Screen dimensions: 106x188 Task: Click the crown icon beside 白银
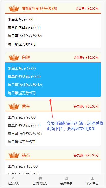pos(14,57)
